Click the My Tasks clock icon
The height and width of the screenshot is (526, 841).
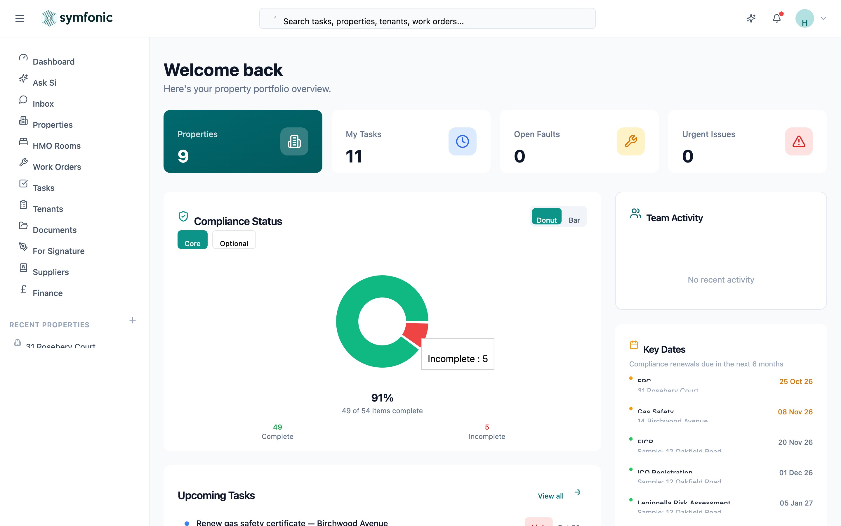pyautogui.click(x=463, y=142)
